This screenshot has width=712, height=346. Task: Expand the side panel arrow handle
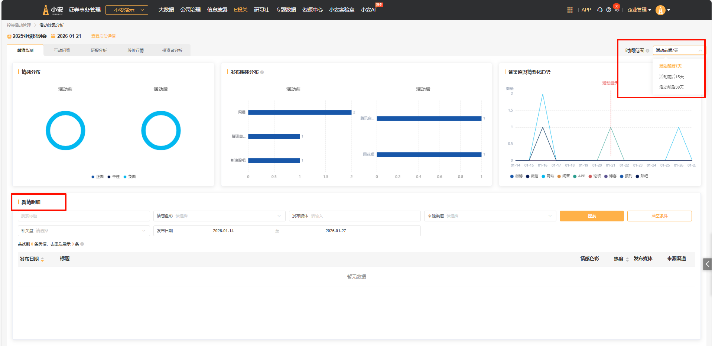tap(707, 264)
